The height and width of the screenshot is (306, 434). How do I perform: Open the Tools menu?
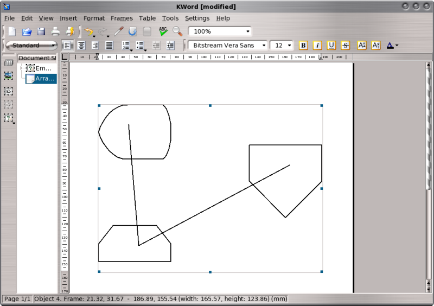pos(170,18)
